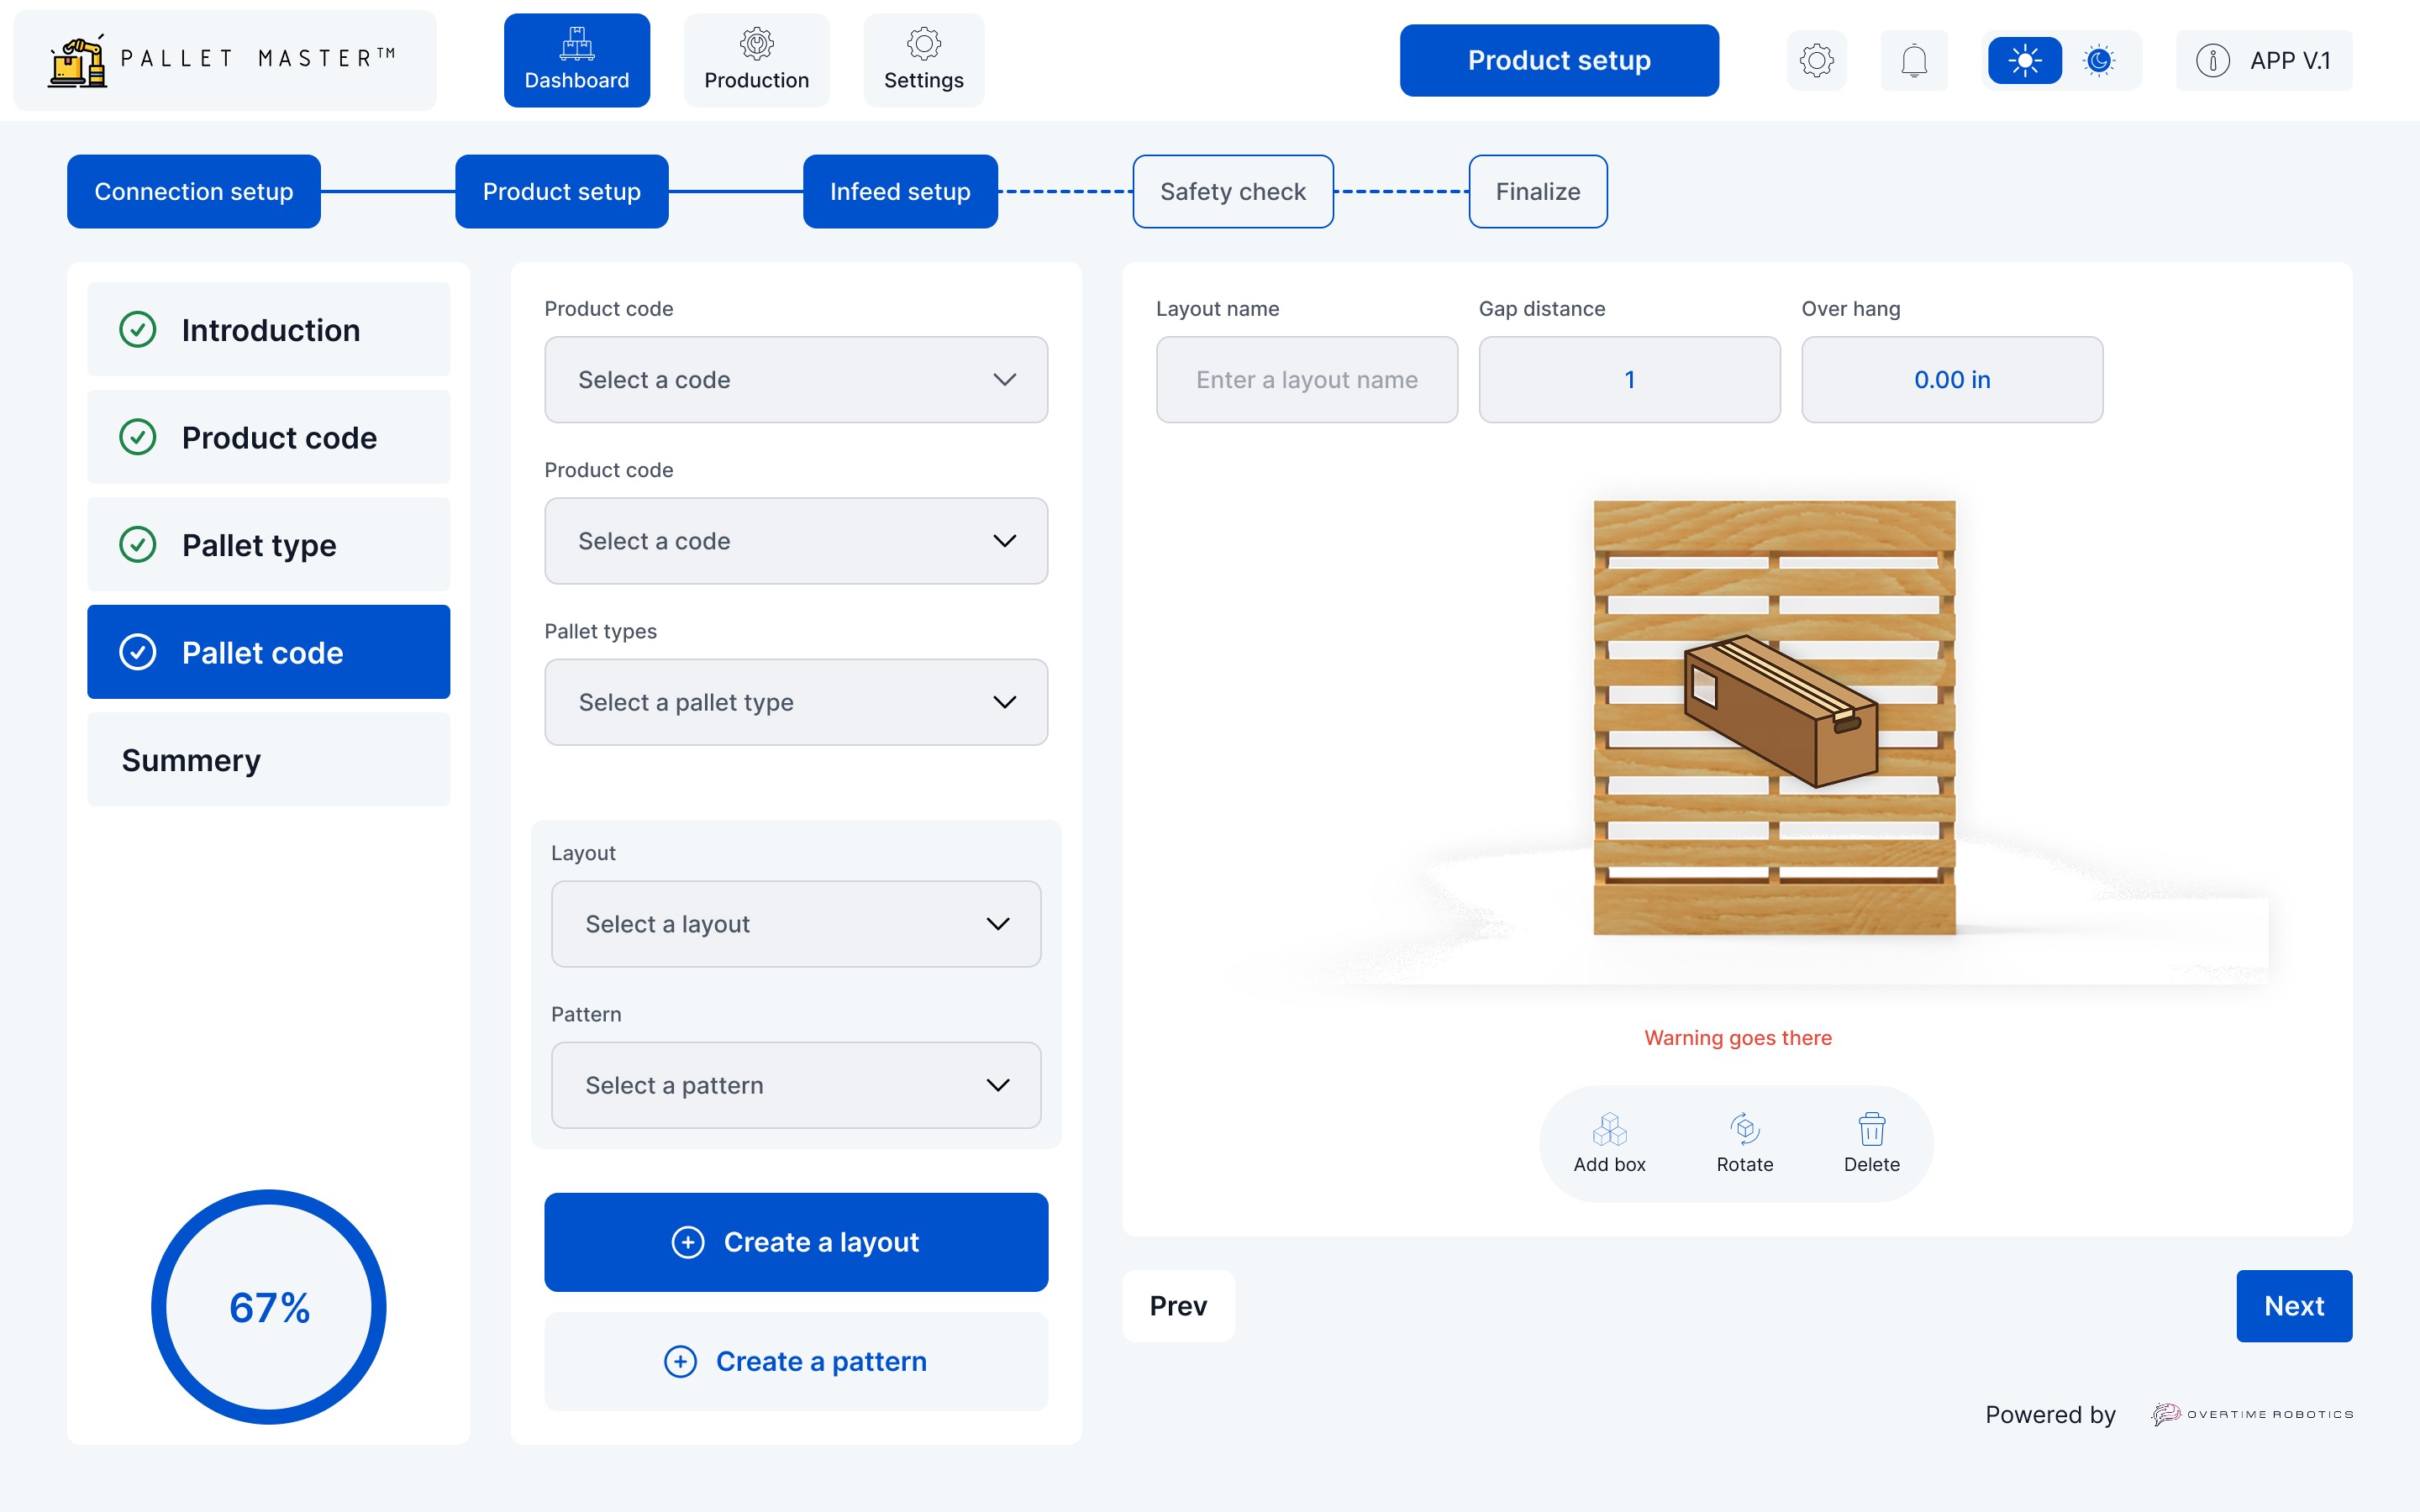The image size is (2420, 1512).
Task: Click the info icon next to APP V.1
Action: coord(2212,61)
